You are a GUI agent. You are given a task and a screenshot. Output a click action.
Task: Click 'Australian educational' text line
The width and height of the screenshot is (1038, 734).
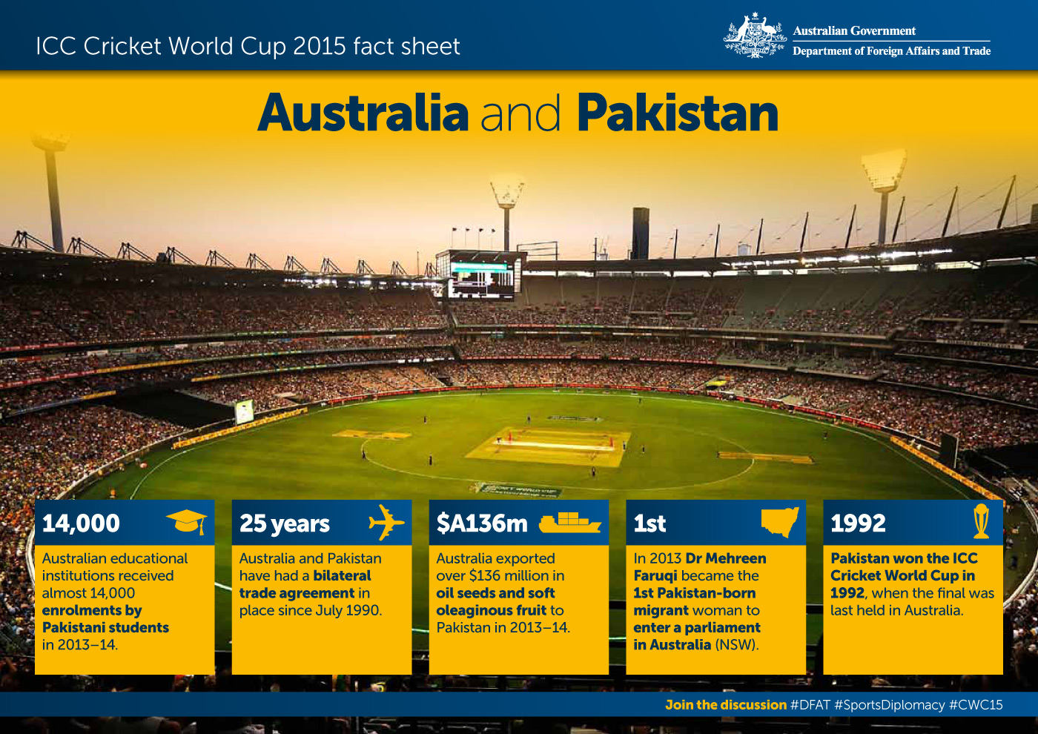(x=115, y=558)
